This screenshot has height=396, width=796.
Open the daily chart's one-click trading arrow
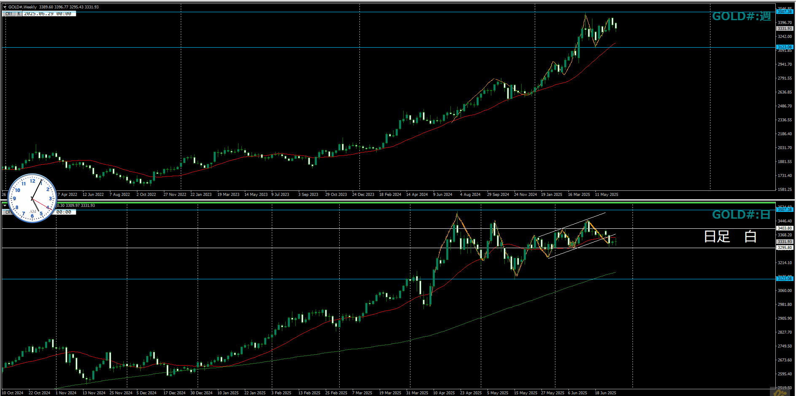[x=5, y=206]
